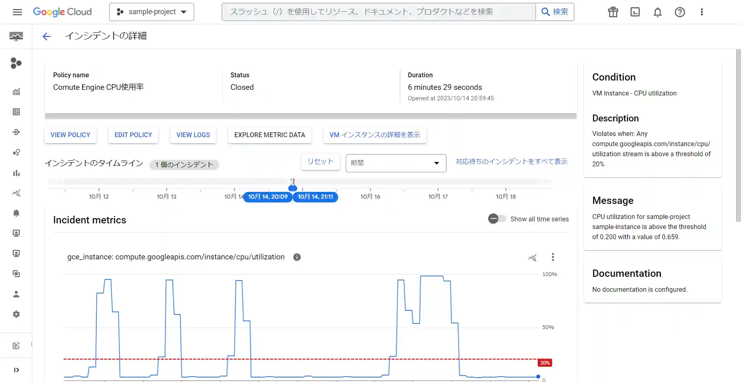Open the settings gear icon in sidebar
This screenshot has width=741, height=382.
pos(16,314)
